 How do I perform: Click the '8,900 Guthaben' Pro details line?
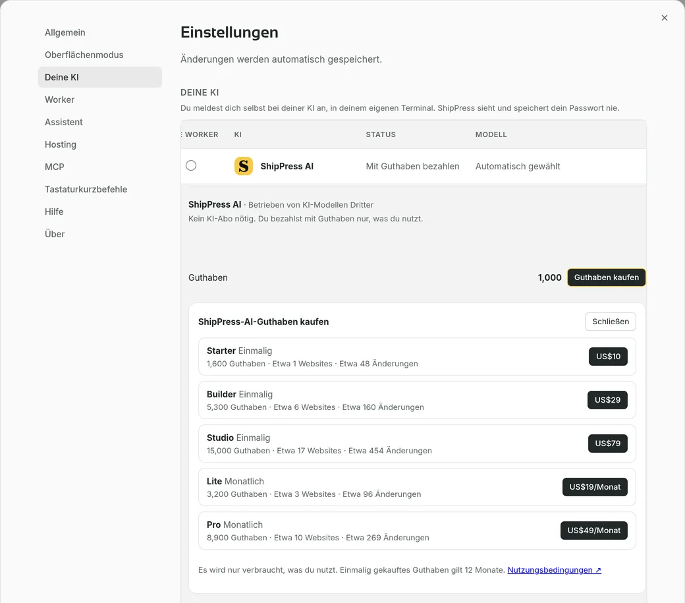(317, 538)
